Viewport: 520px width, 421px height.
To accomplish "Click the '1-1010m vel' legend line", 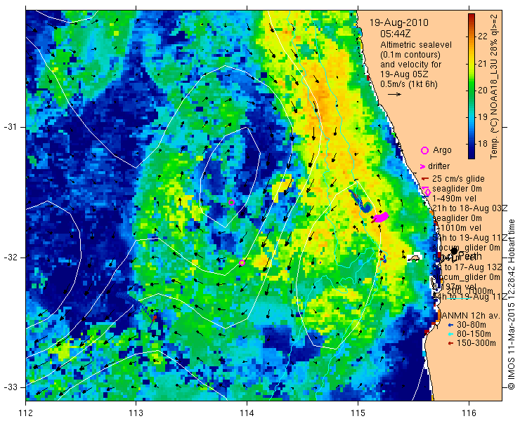I will (457, 228).
